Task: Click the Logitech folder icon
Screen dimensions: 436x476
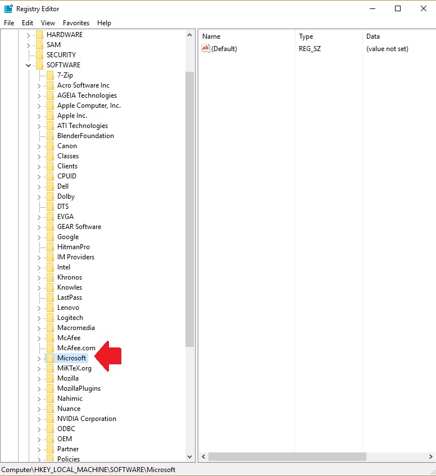Action: [x=50, y=318]
